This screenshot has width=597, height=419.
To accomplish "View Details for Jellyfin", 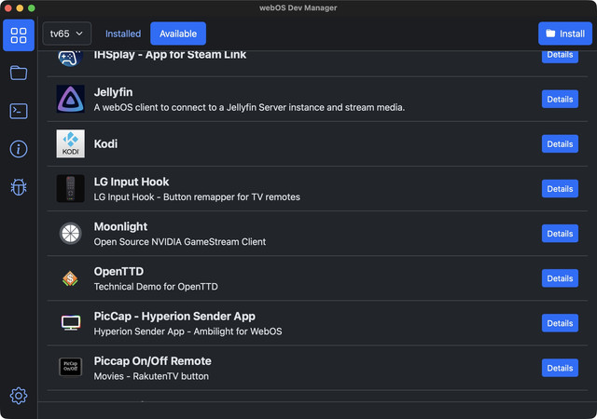I will (x=560, y=100).
